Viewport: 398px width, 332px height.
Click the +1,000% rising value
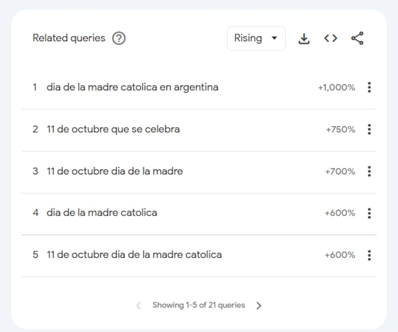336,87
